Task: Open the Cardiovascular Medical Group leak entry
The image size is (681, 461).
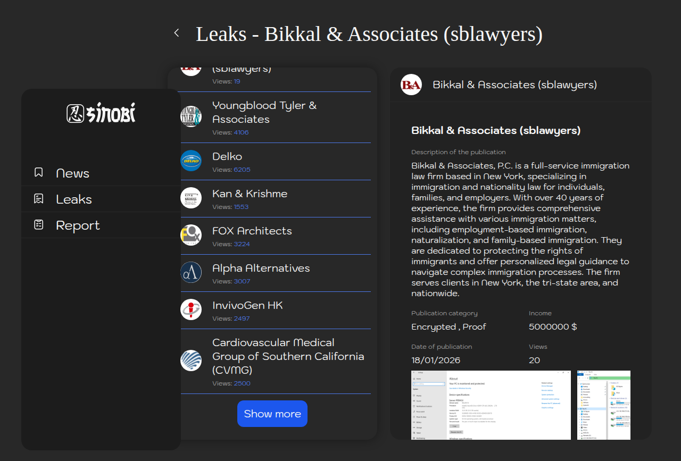Action: tap(288, 356)
